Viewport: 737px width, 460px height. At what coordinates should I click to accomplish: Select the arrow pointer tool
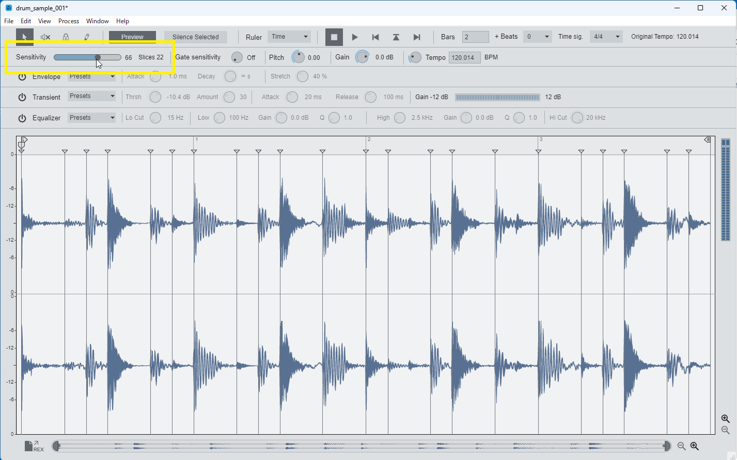click(x=25, y=37)
